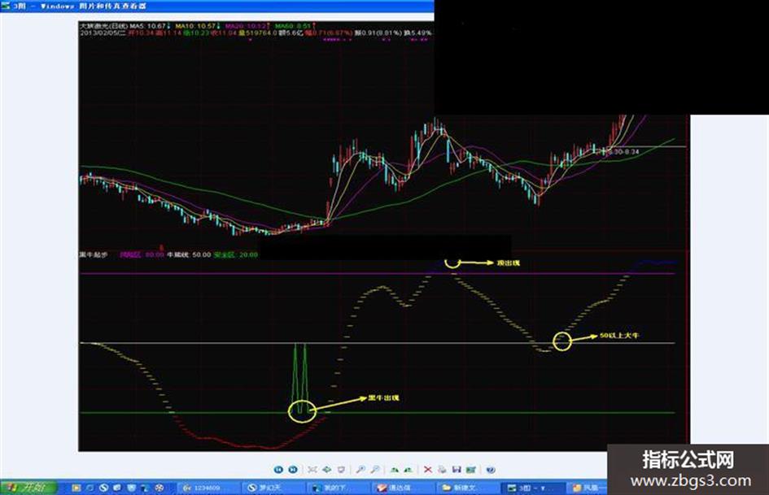Zoom out of the picture

(374, 470)
